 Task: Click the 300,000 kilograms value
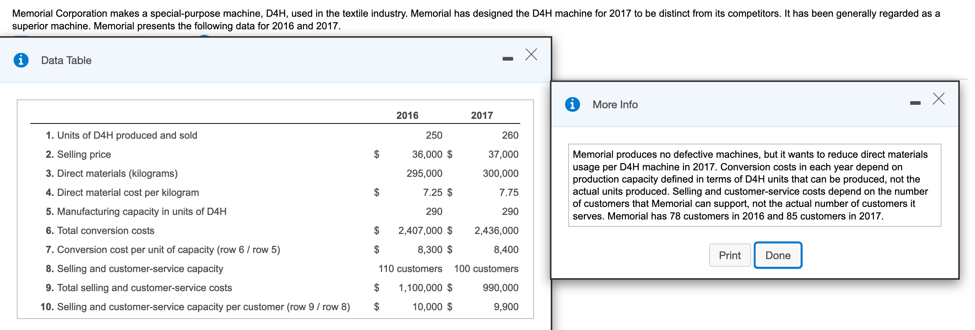500,173
